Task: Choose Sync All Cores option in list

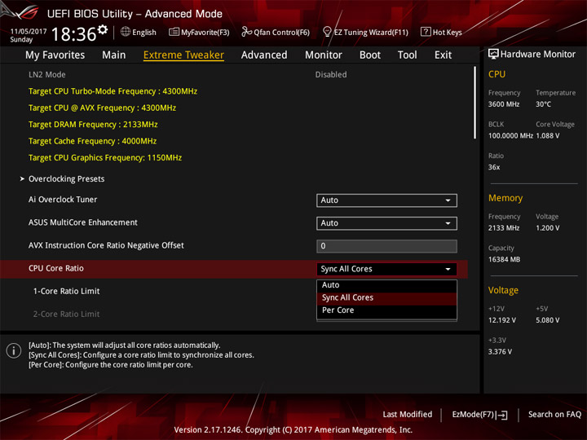Action: click(386, 298)
